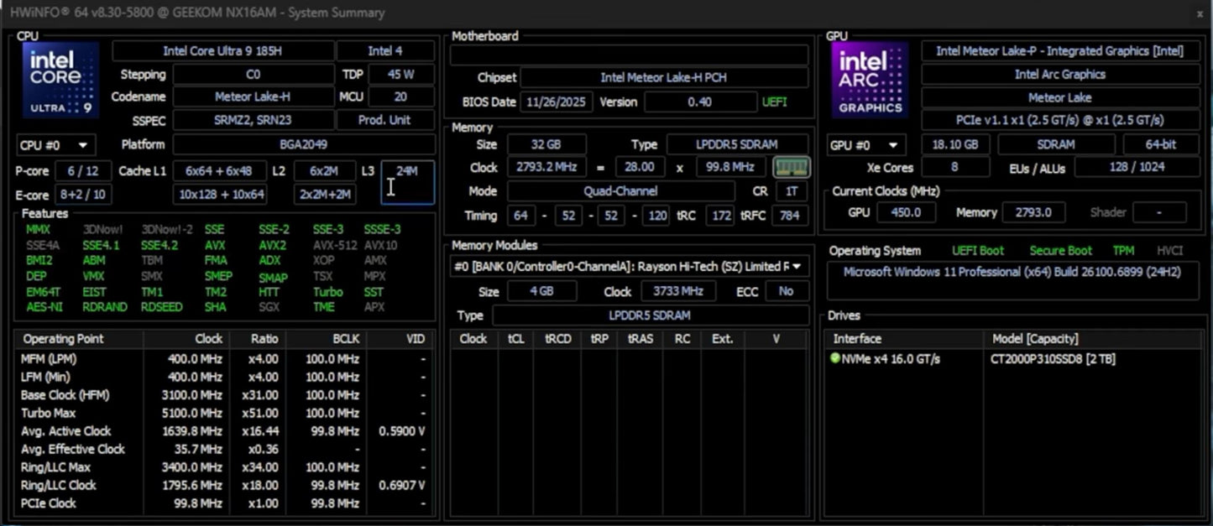Screen dimensions: 1213x526
Task: Click the tCL column header in module timings
Action: click(516, 339)
